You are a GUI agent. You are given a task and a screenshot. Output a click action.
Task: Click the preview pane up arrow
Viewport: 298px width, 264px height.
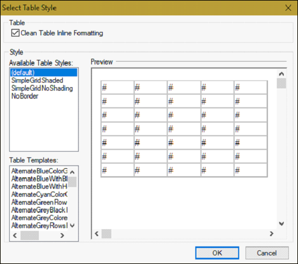[281, 74]
